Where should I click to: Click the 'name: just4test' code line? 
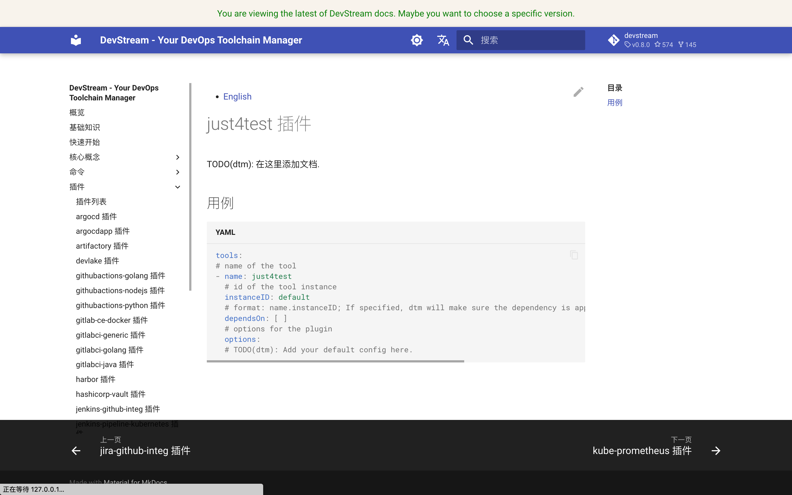(258, 276)
